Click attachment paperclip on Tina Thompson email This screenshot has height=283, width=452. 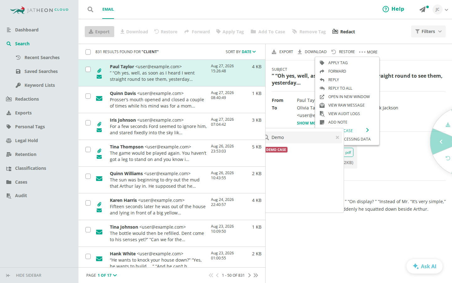click(x=99, y=151)
